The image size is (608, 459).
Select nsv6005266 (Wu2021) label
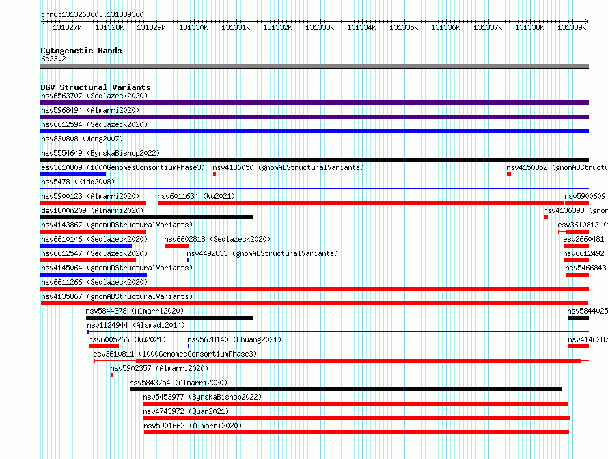pyautogui.click(x=127, y=339)
